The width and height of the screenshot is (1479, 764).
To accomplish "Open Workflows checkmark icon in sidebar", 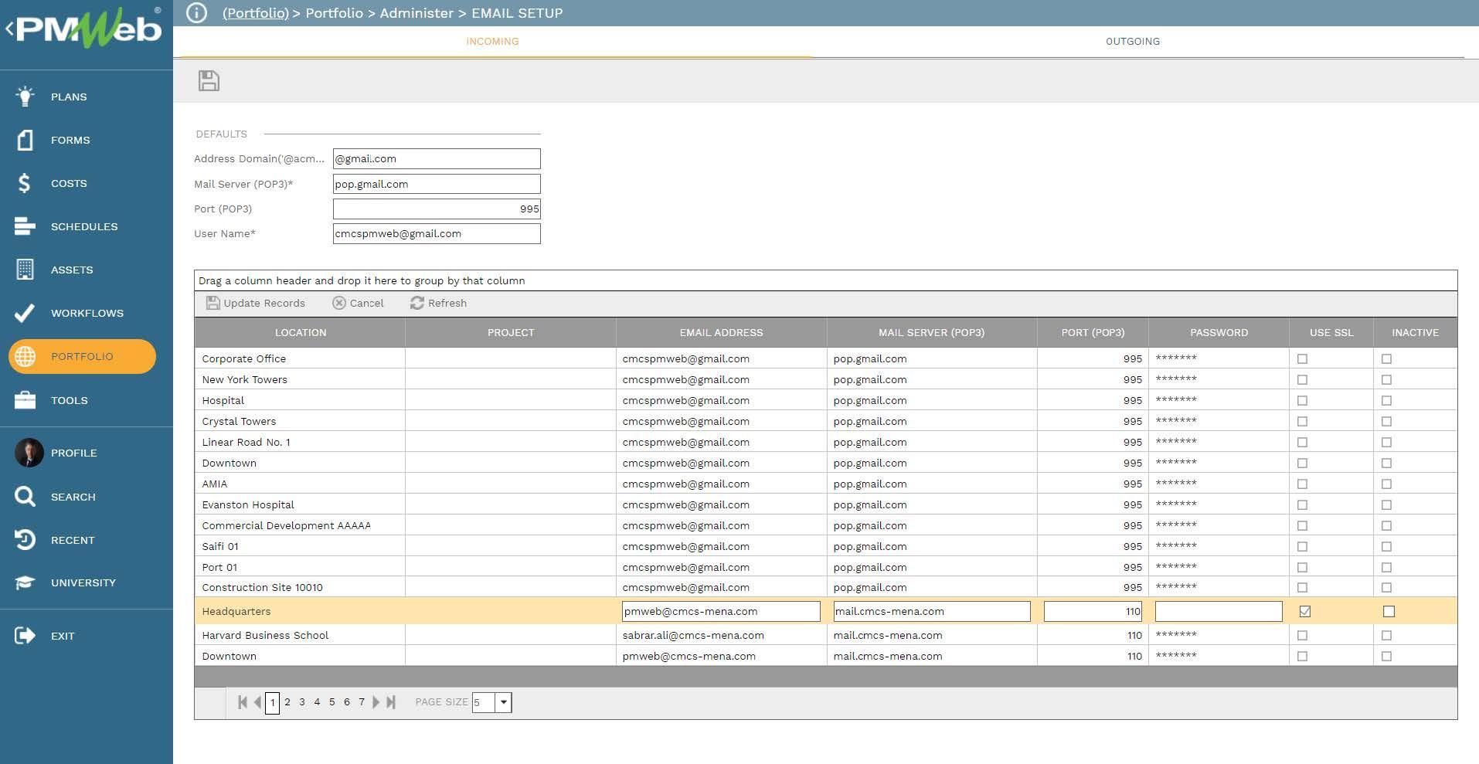I will click(x=25, y=313).
